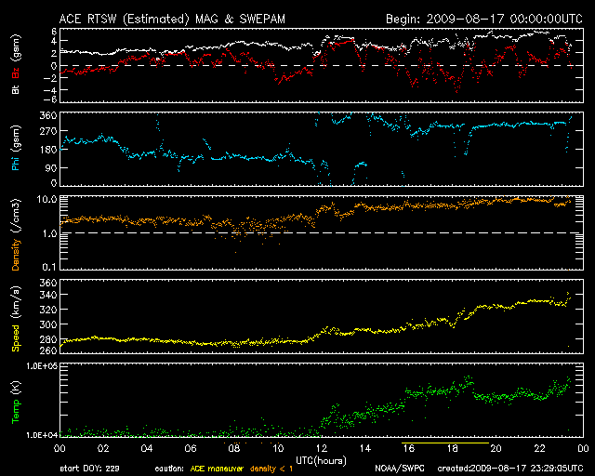Click the '90' tick on the Phi axis
This screenshot has height=476, width=595.
click(x=51, y=167)
